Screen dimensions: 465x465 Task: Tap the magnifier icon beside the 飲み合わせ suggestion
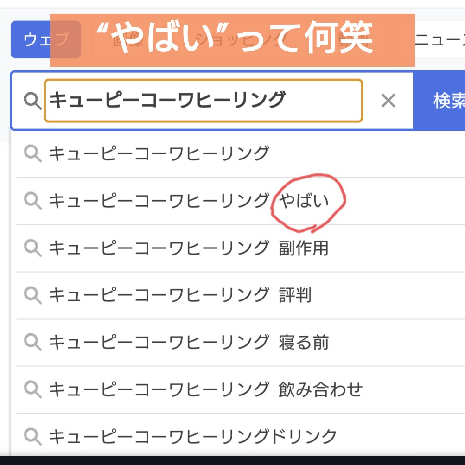point(33,390)
